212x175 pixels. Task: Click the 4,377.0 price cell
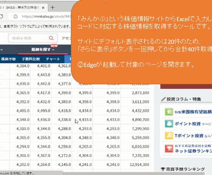click(65, 84)
